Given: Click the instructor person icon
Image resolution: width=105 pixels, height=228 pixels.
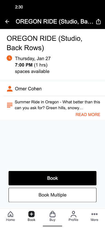Looking at the screenshot, I should pyautogui.click(x=10, y=89).
